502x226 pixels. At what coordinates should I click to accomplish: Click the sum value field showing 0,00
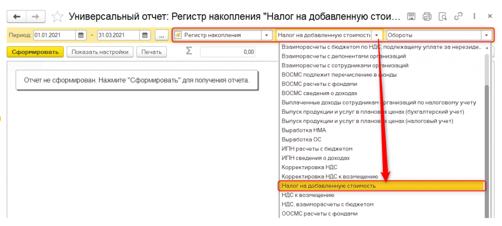227,52
